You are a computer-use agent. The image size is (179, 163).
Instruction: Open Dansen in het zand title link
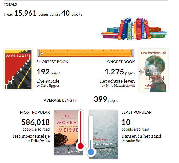pos(141,136)
